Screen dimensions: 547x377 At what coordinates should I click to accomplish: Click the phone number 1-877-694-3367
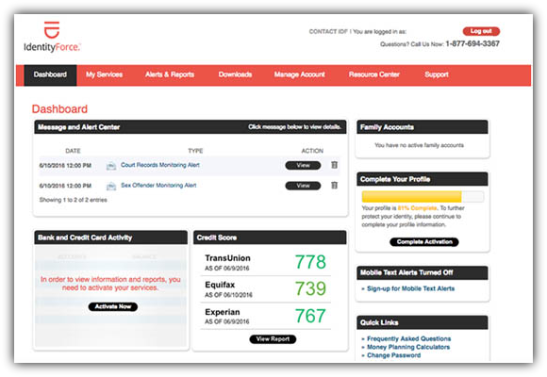(x=472, y=43)
